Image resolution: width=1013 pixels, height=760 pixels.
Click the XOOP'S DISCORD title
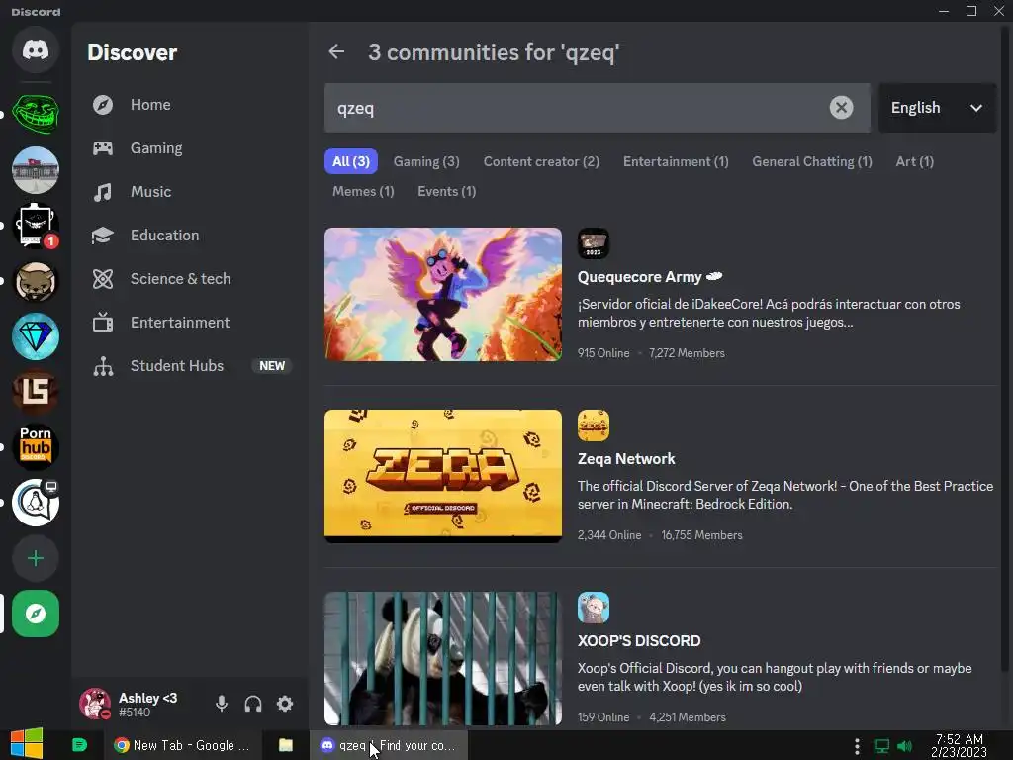[x=639, y=641]
